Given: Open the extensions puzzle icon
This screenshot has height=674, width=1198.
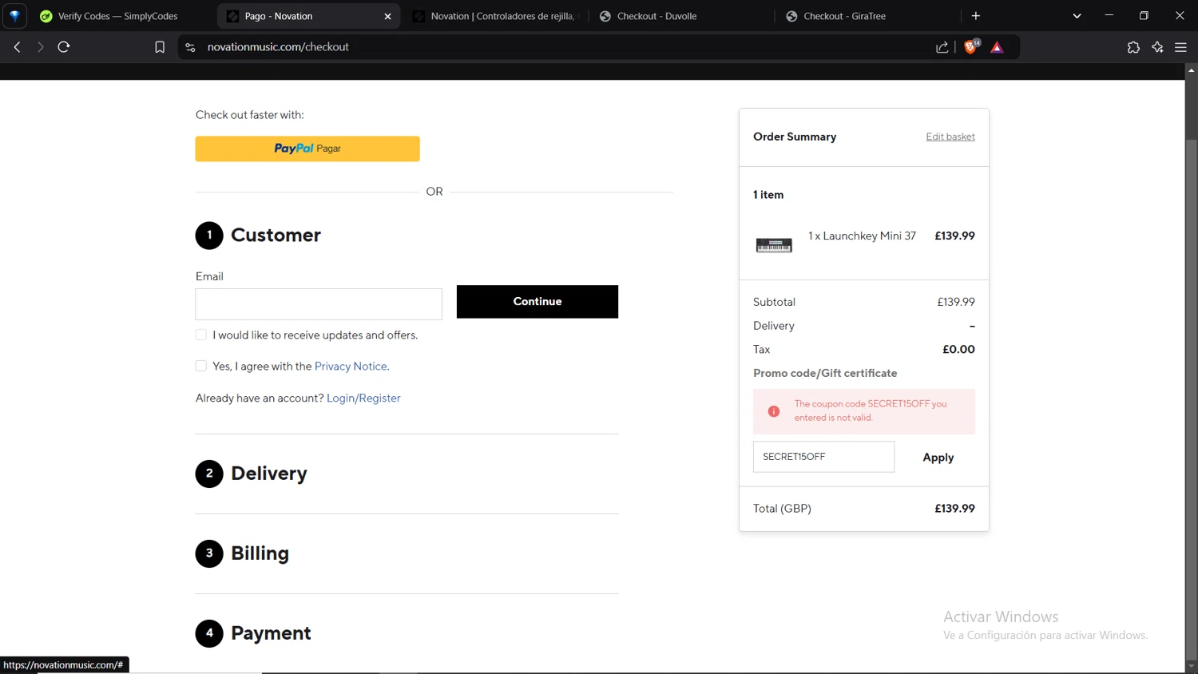Looking at the screenshot, I should [1133, 47].
